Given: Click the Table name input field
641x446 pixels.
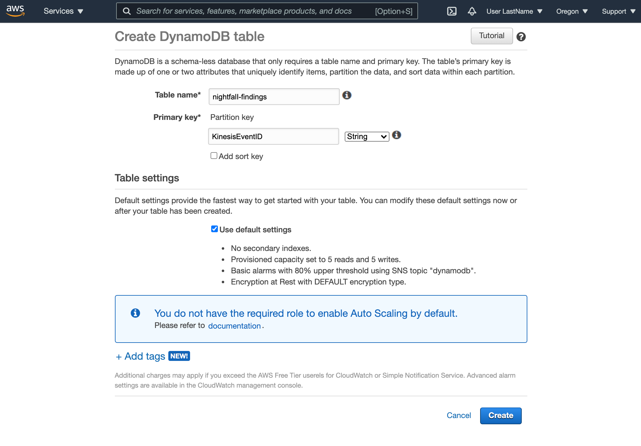Looking at the screenshot, I should click(x=274, y=97).
